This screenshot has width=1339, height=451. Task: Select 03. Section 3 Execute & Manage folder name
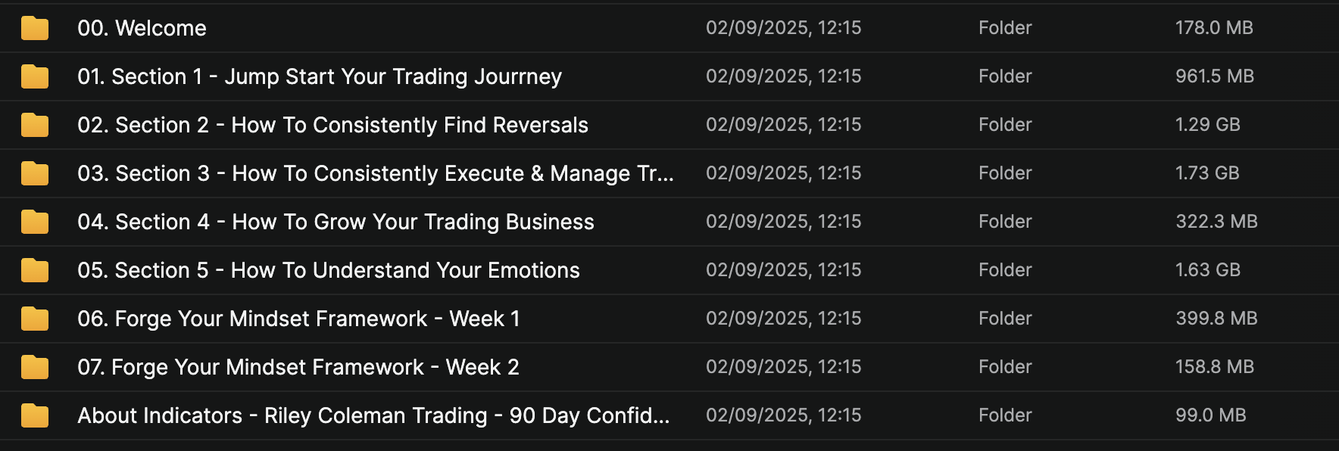click(x=375, y=174)
